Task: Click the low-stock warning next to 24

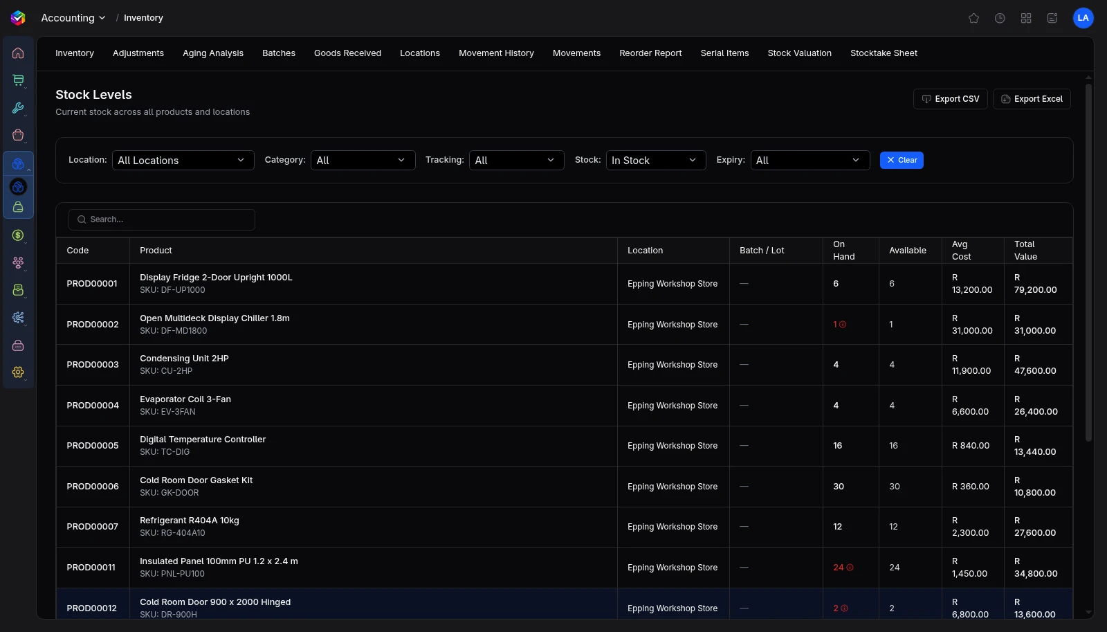Action: [x=850, y=568]
